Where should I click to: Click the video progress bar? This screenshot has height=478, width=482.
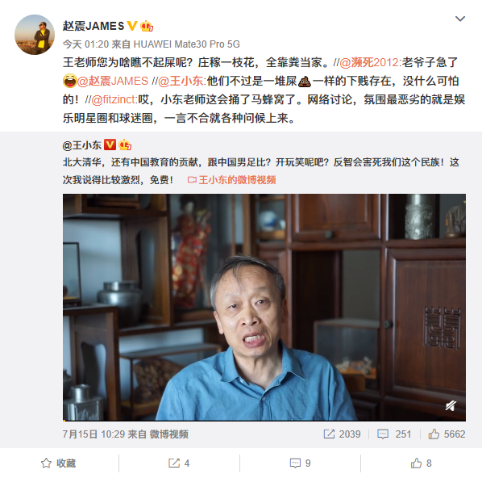click(264, 420)
